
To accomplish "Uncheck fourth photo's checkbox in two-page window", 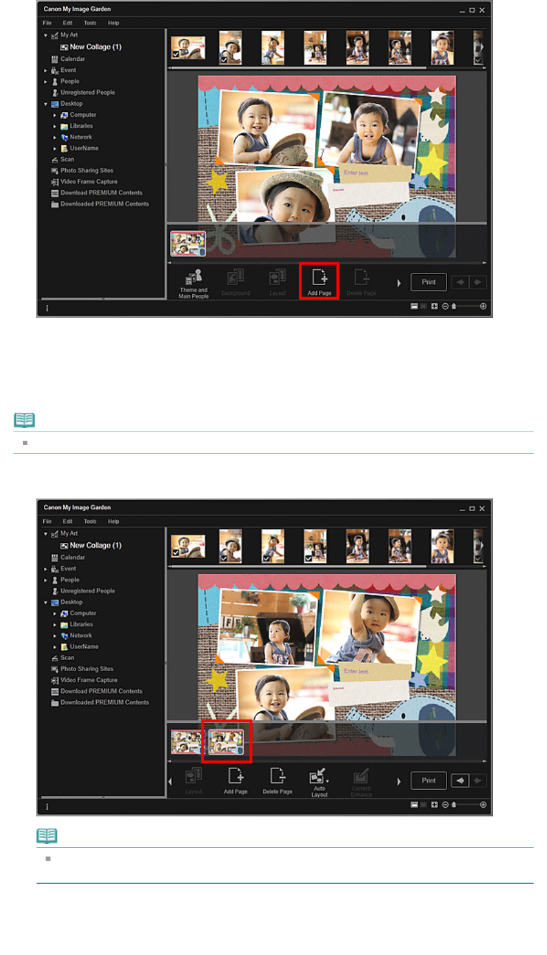I will 308,558.
